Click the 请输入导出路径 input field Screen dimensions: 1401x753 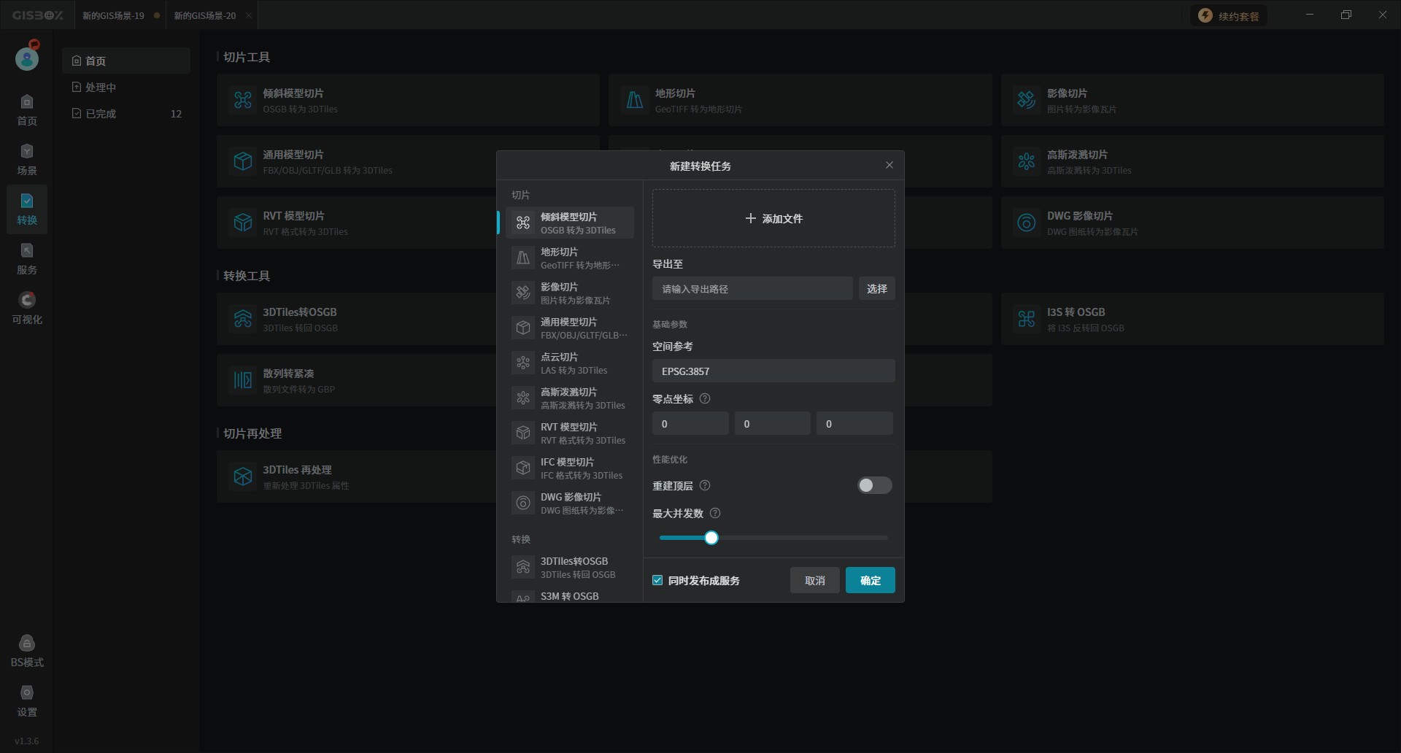tap(752, 289)
